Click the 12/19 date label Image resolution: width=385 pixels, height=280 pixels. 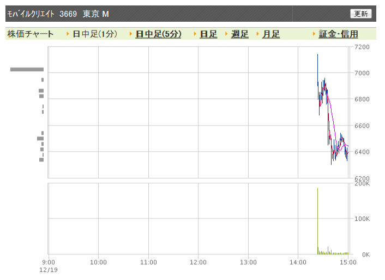click(49, 270)
